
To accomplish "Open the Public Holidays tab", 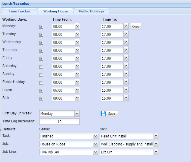I will coord(92,11).
